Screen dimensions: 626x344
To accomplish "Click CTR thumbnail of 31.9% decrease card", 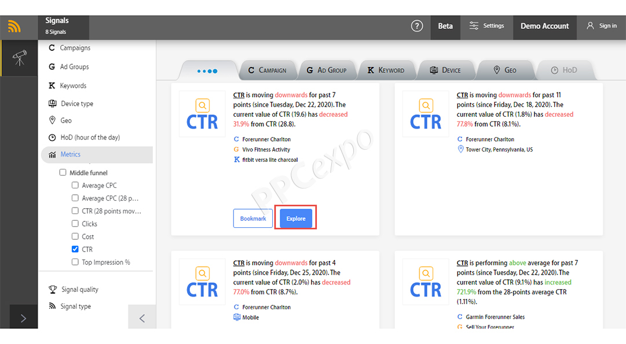I will [202, 114].
